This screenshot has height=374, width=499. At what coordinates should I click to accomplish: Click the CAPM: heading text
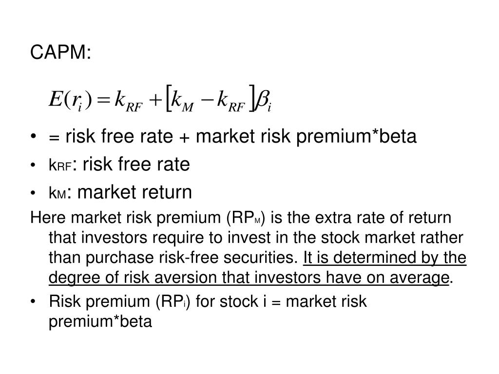click(x=60, y=52)
